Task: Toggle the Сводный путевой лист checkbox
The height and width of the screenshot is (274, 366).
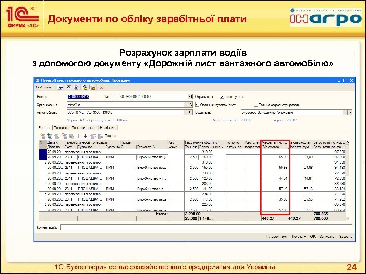Action: click(197, 105)
